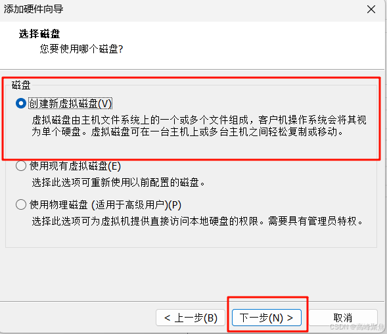
Task: Click the 使用物理磁盘 (适用于高级用户)(P) label
Action: coord(105,204)
